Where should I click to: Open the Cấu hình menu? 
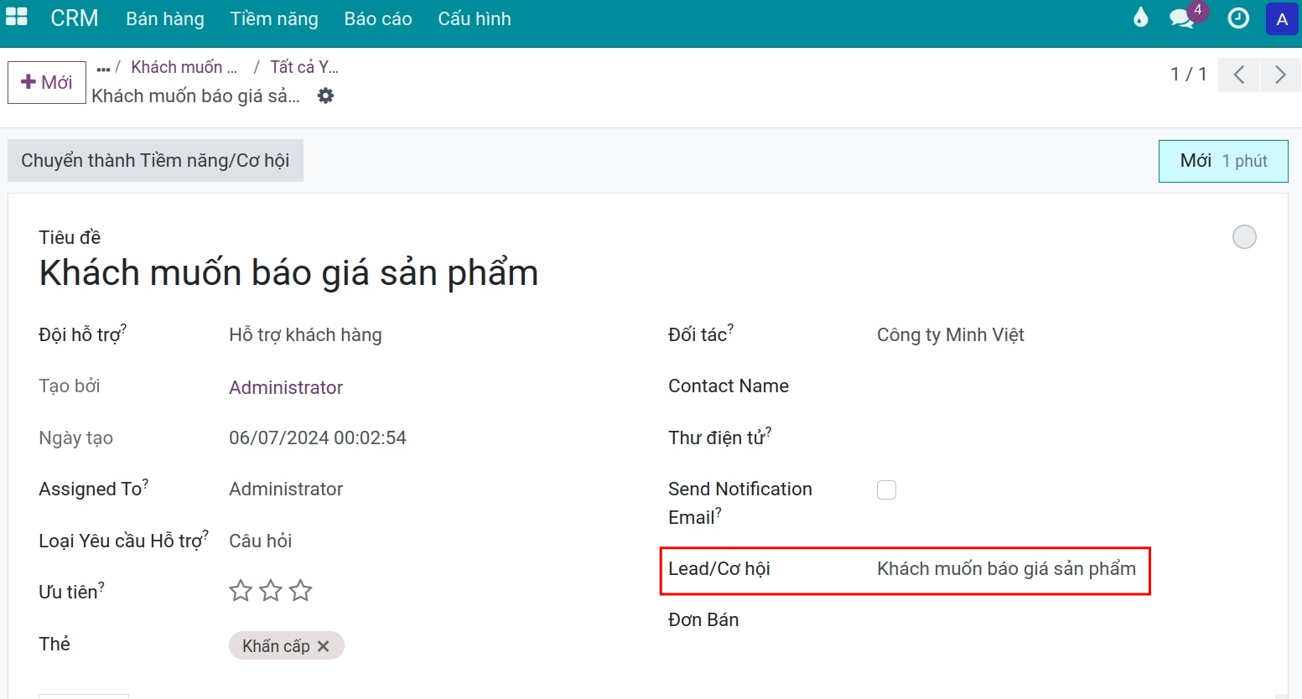[x=475, y=18]
